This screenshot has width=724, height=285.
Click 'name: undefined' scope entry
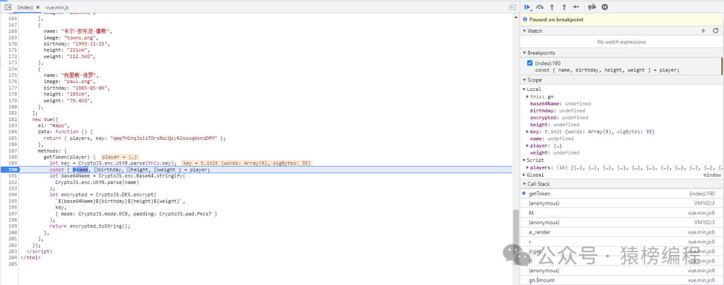pos(552,138)
